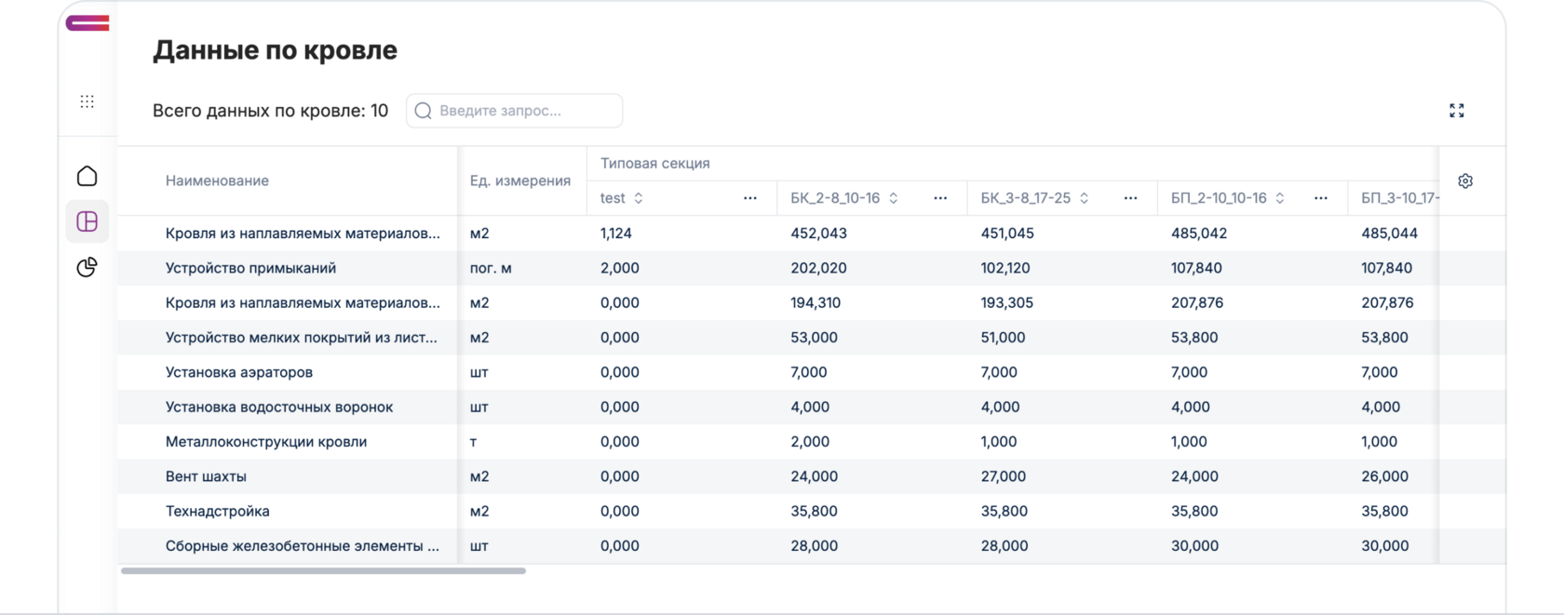The image size is (1564, 615).
Task: Select the table layout sidebar icon
Action: (88, 221)
